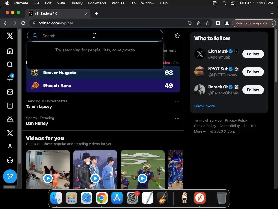Viewport: 278px width, 209px height.
Task: Click Show more in Who to follow
Action: [205, 106]
